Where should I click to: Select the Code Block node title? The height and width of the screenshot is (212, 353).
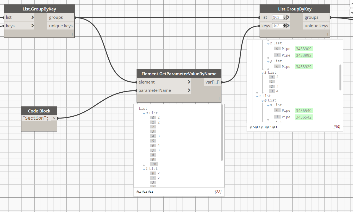pos(39,111)
